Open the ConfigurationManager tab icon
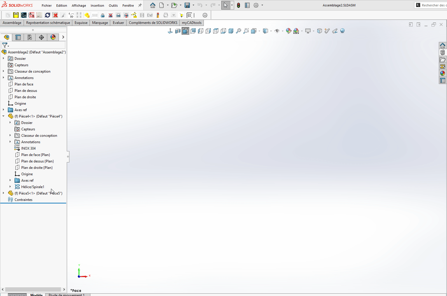 (30, 37)
